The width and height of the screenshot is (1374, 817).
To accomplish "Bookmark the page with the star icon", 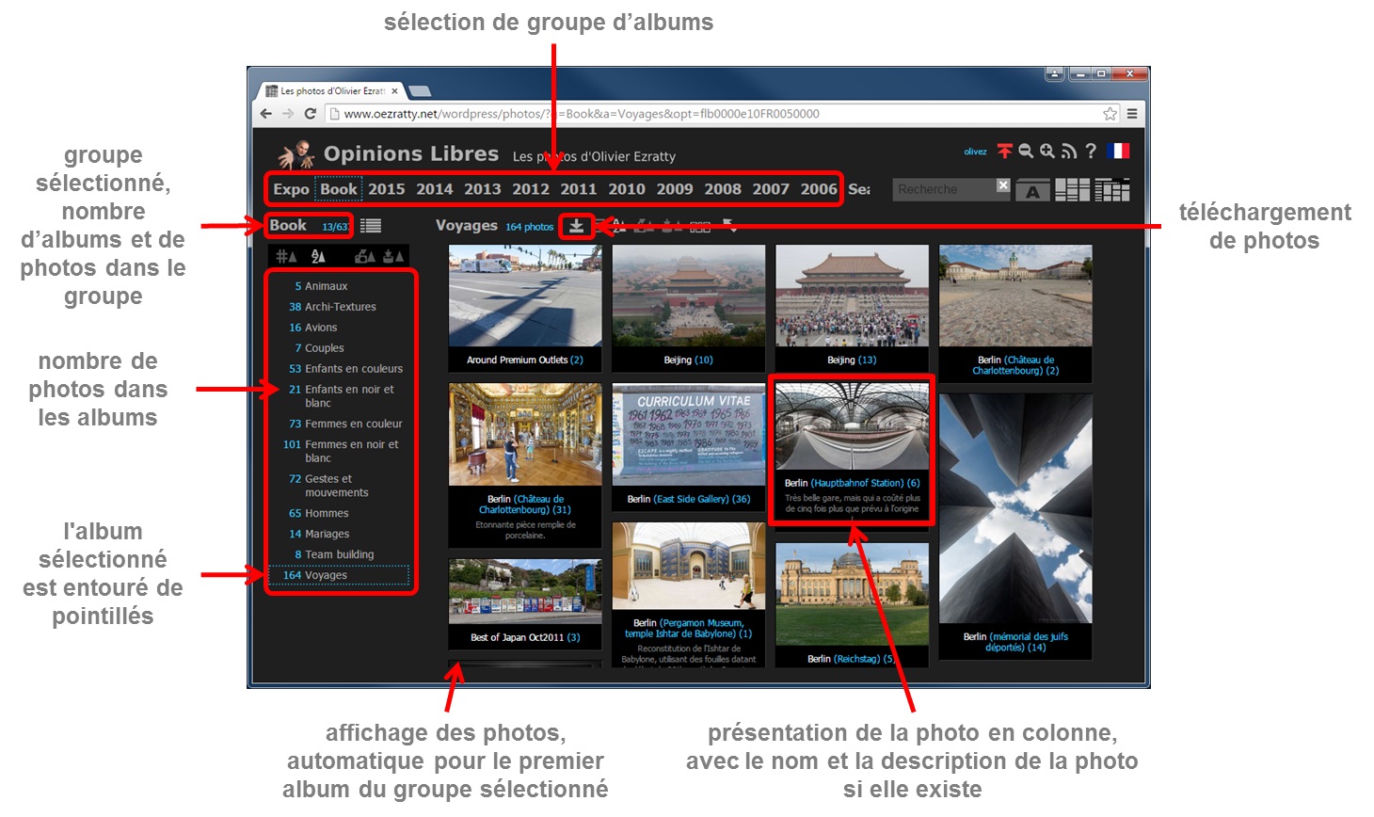I will pos(1110,114).
